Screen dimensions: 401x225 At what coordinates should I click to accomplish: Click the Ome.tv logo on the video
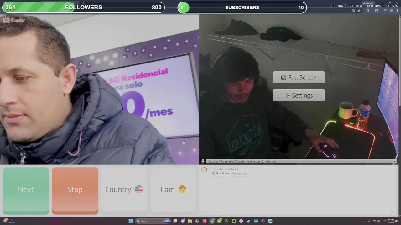[13, 20]
